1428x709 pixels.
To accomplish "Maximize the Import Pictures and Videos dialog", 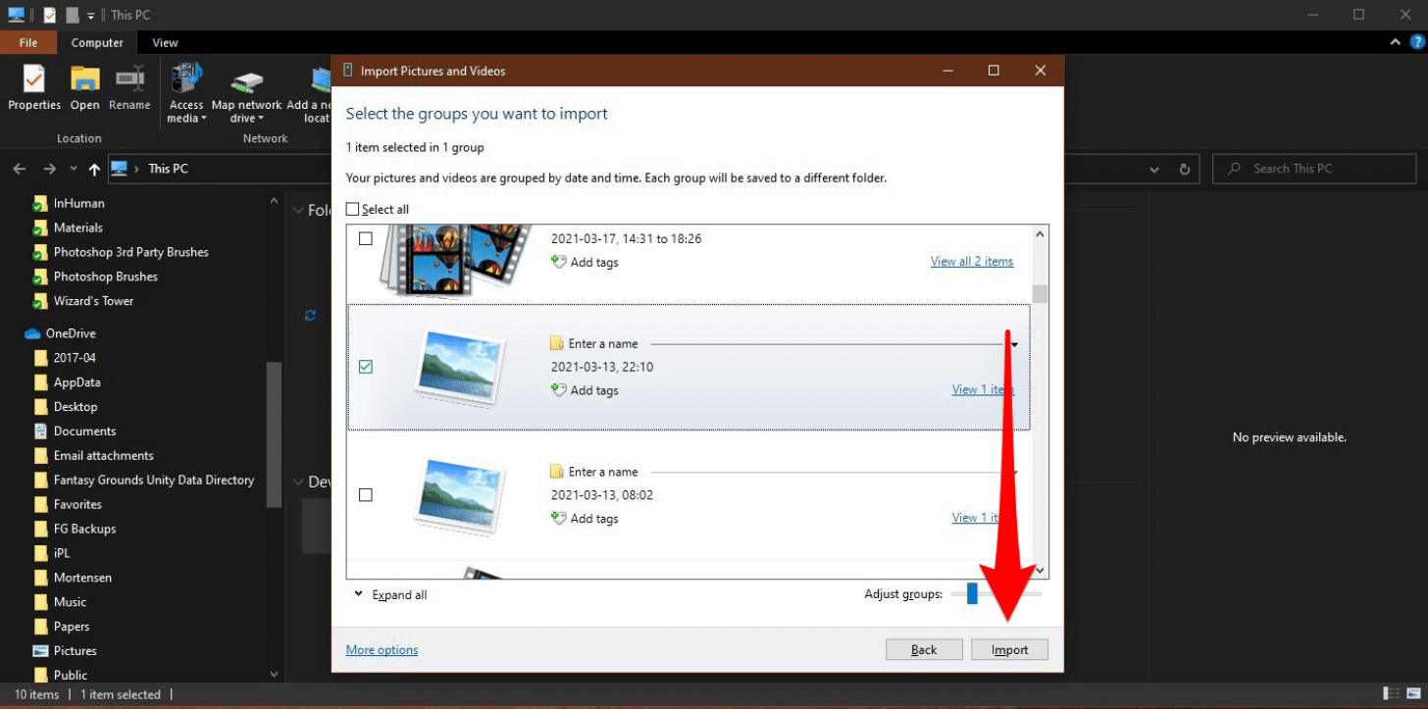I will pyautogui.click(x=994, y=71).
